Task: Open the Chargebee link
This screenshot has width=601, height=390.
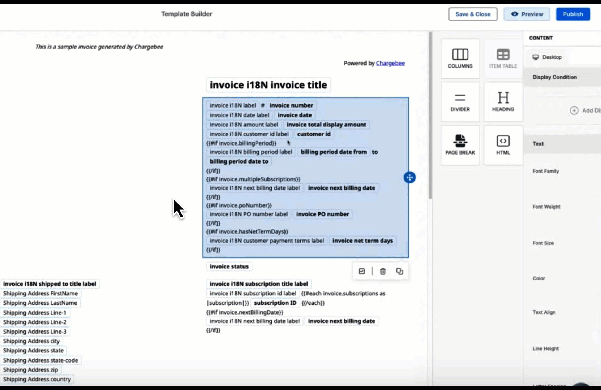Action: (390, 63)
